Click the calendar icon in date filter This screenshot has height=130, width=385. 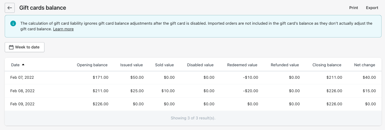[x=11, y=47]
